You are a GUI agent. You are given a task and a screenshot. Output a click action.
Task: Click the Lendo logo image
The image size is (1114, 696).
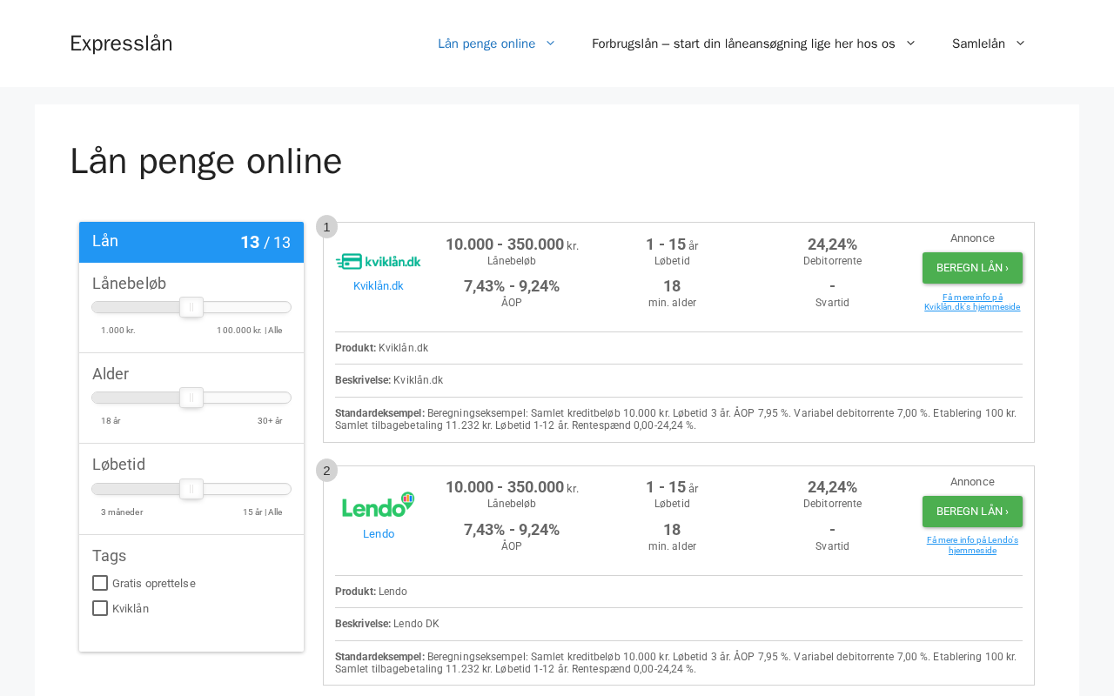point(378,505)
